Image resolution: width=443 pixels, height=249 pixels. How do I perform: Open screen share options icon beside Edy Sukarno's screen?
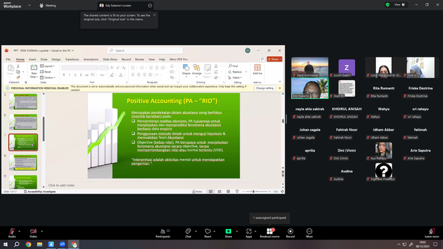(150, 6)
